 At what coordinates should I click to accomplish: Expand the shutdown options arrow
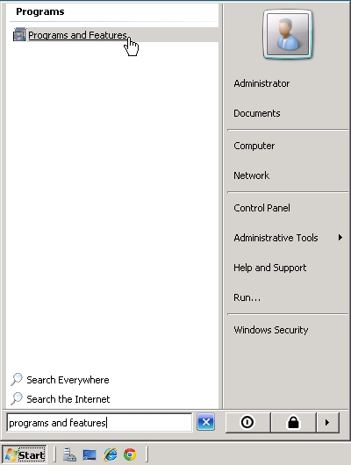(x=327, y=422)
